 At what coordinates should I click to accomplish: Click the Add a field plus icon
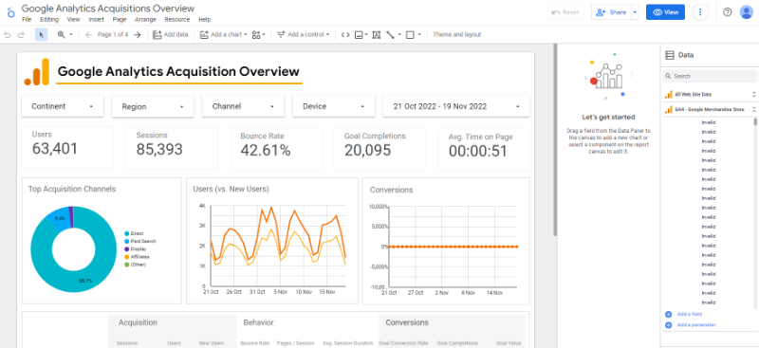pyautogui.click(x=669, y=314)
